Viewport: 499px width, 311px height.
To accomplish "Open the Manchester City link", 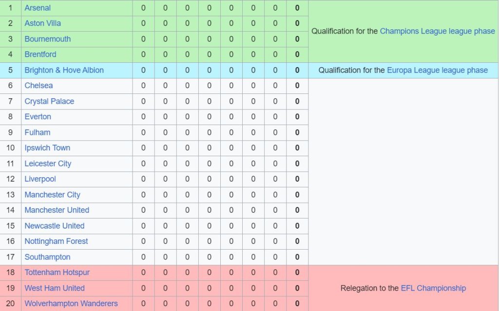I will (52, 195).
